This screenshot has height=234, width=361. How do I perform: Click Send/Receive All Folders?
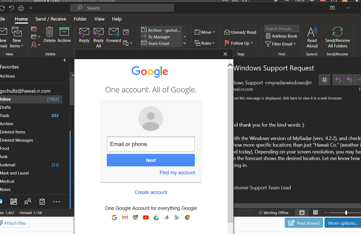point(338,38)
